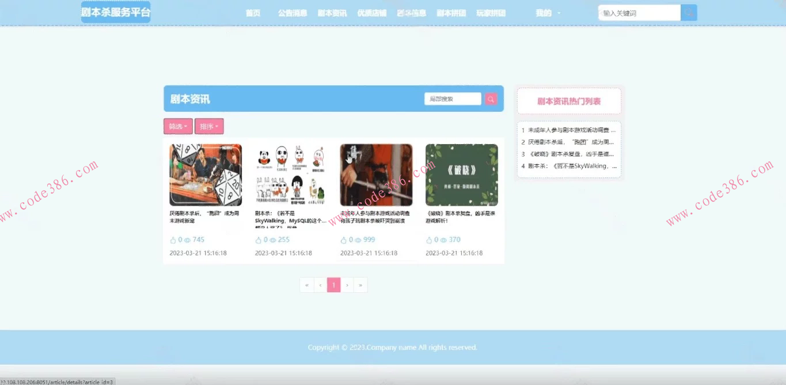Image resolution: width=786 pixels, height=385 pixels.
Task: Open the 排序 sort dropdown
Action: (208, 126)
